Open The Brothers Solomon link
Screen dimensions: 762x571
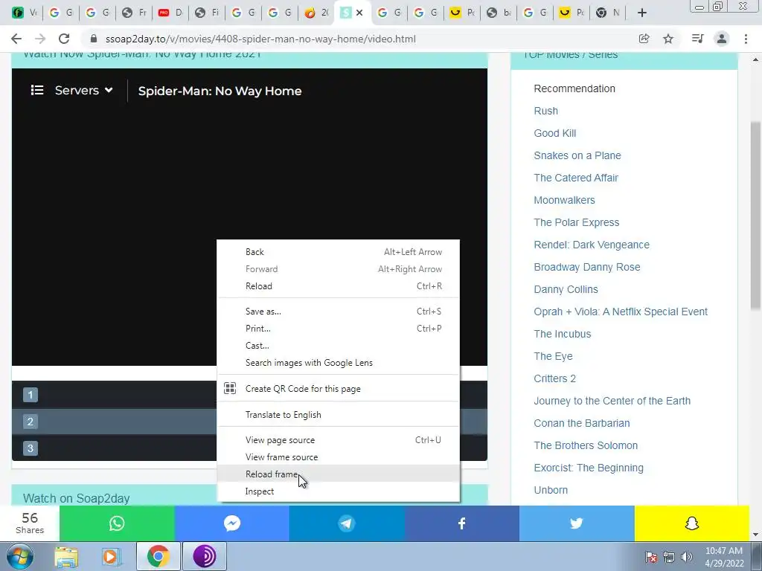click(586, 446)
